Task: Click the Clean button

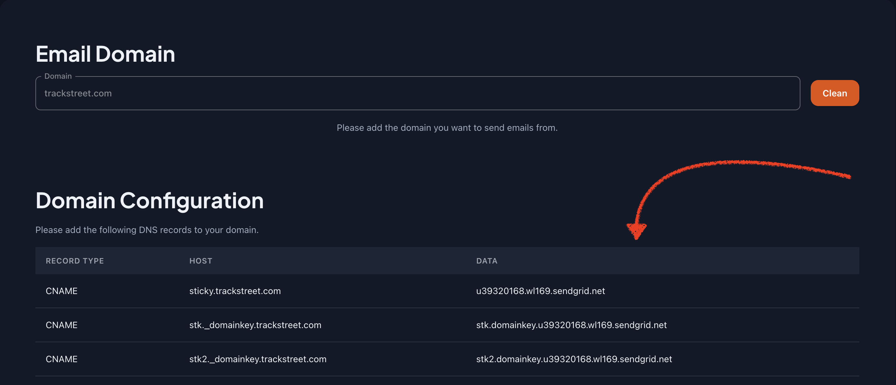Action: [x=835, y=93]
